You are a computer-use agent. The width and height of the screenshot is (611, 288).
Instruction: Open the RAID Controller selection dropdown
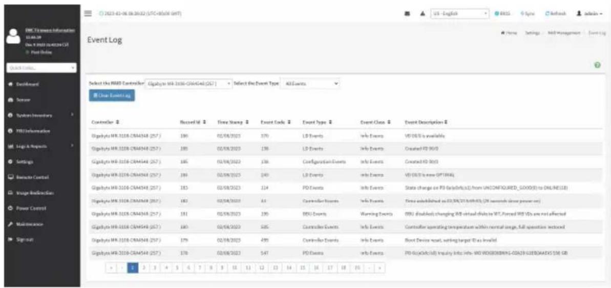tap(188, 84)
